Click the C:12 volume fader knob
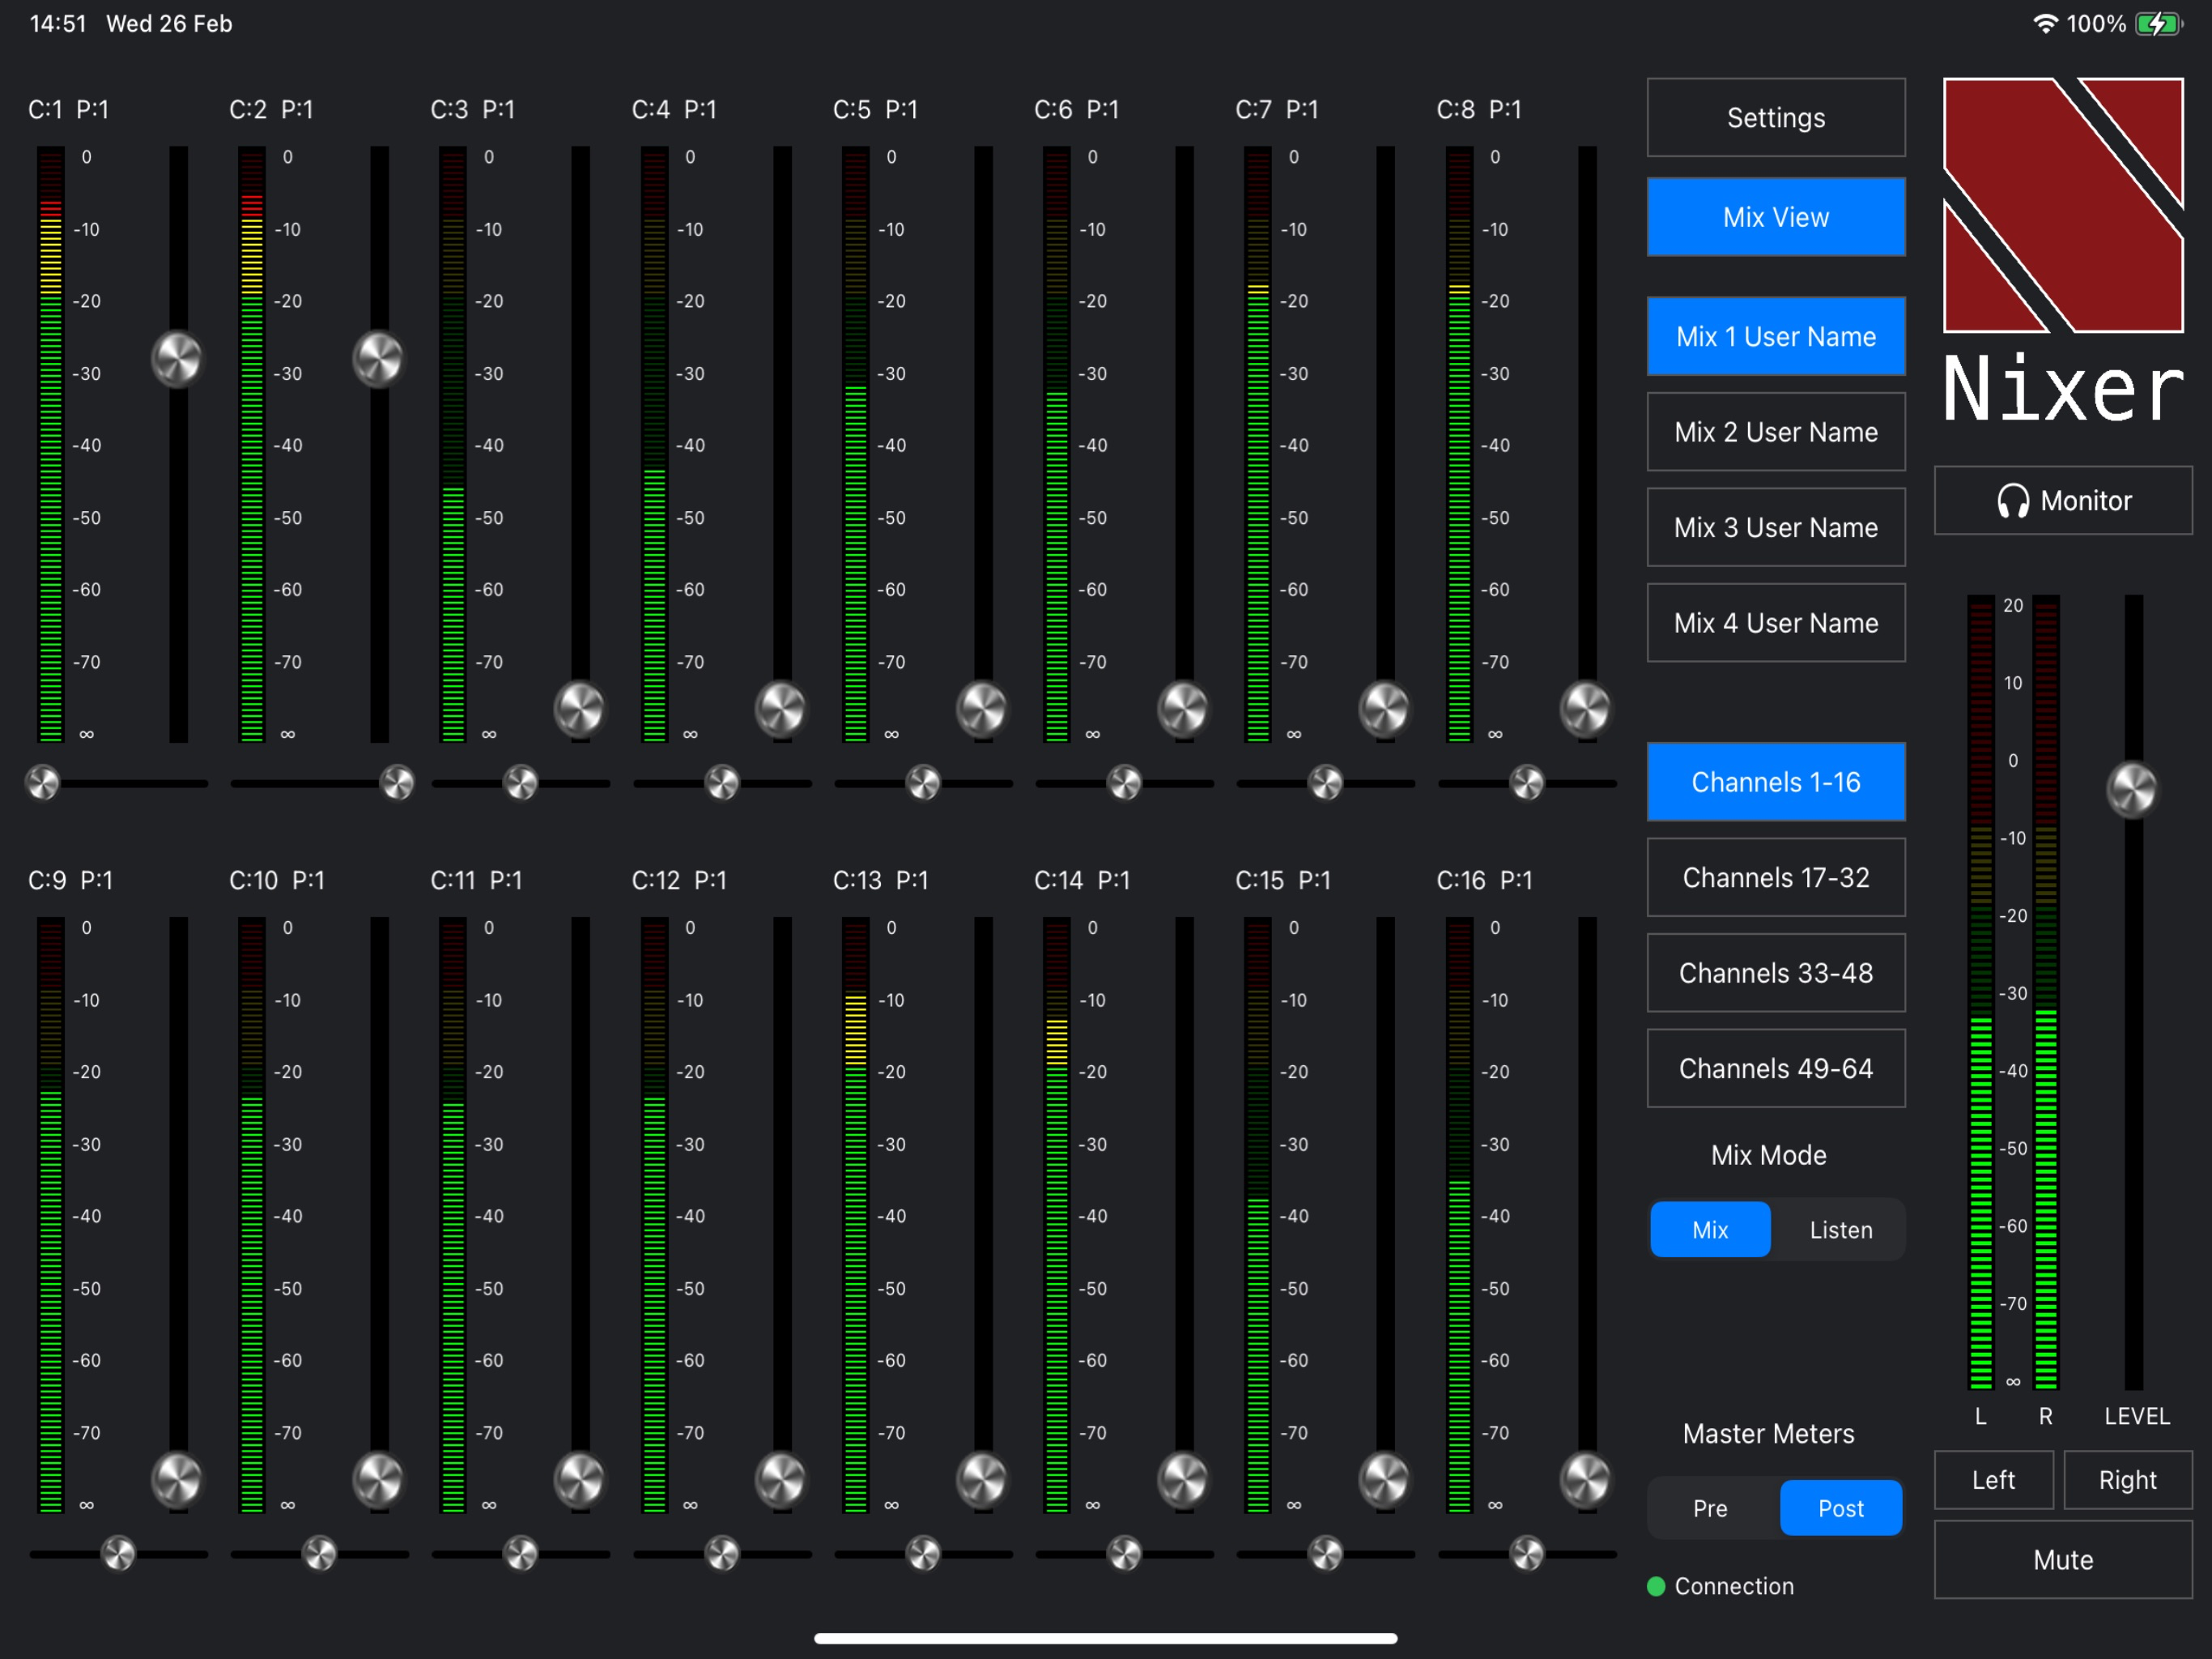 click(x=780, y=1480)
